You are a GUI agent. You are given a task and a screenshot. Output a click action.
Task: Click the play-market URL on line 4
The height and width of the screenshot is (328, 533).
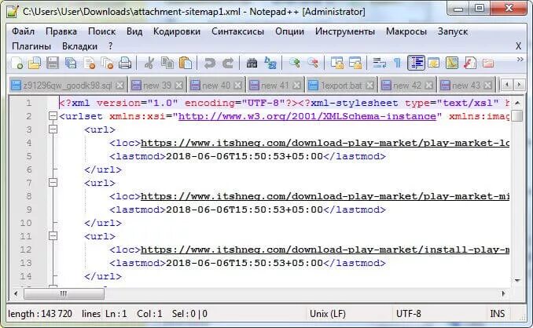(x=325, y=143)
